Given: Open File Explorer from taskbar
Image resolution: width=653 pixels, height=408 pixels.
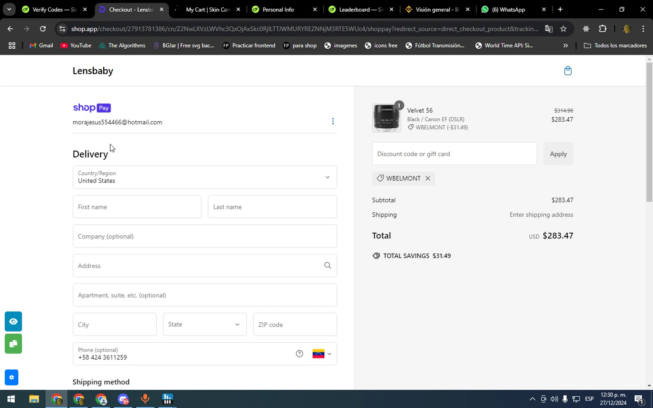Looking at the screenshot, I should 34,399.
